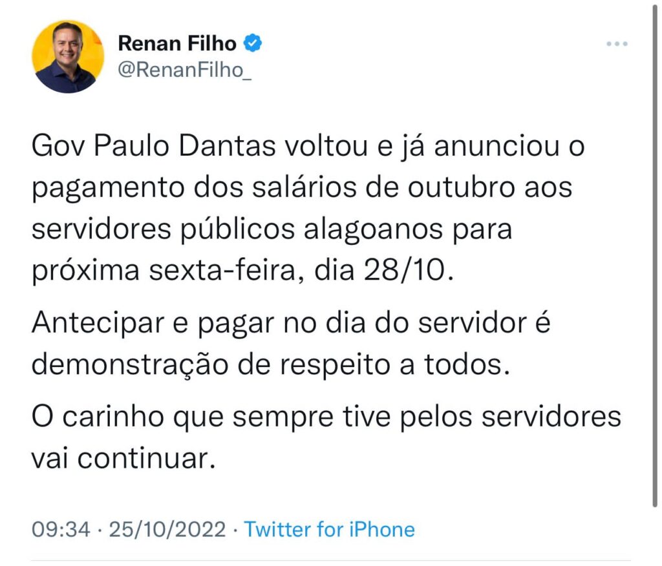The height and width of the screenshot is (566, 662).
Task: Open the @RenanFilho_ handle link
Action: click(184, 71)
